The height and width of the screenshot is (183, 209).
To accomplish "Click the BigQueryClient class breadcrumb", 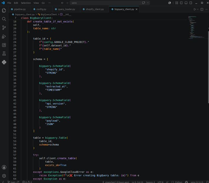I will 49,14.
